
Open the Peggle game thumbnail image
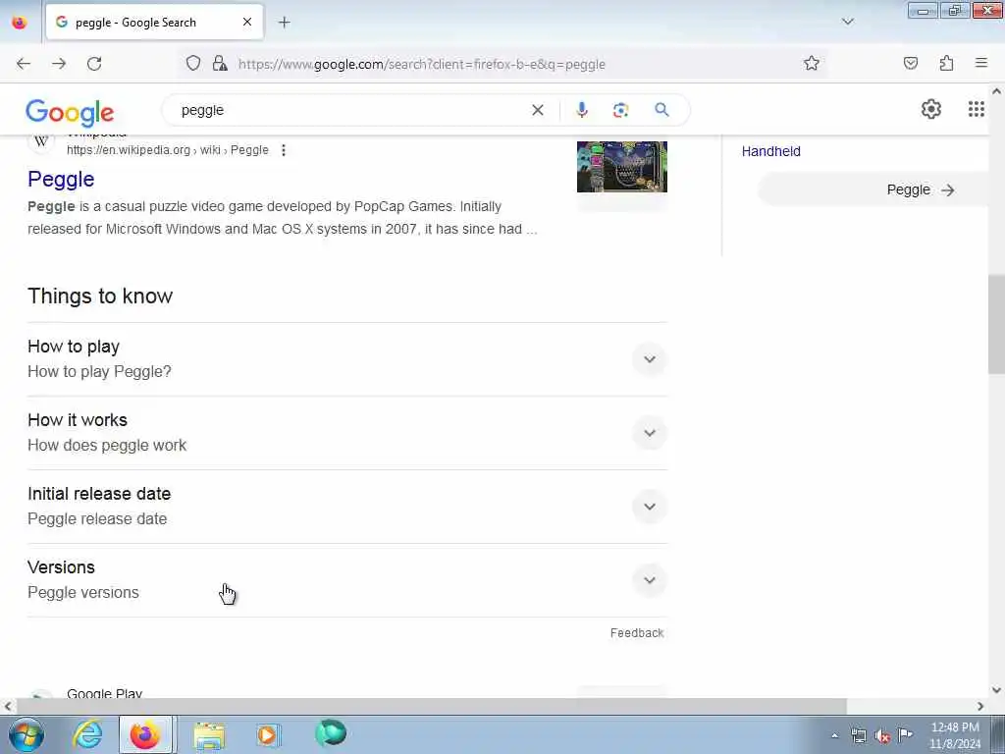621,167
